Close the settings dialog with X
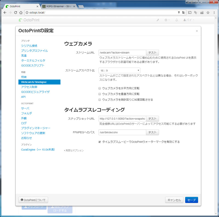The height and width of the screenshot is (217, 219). [197, 31]
